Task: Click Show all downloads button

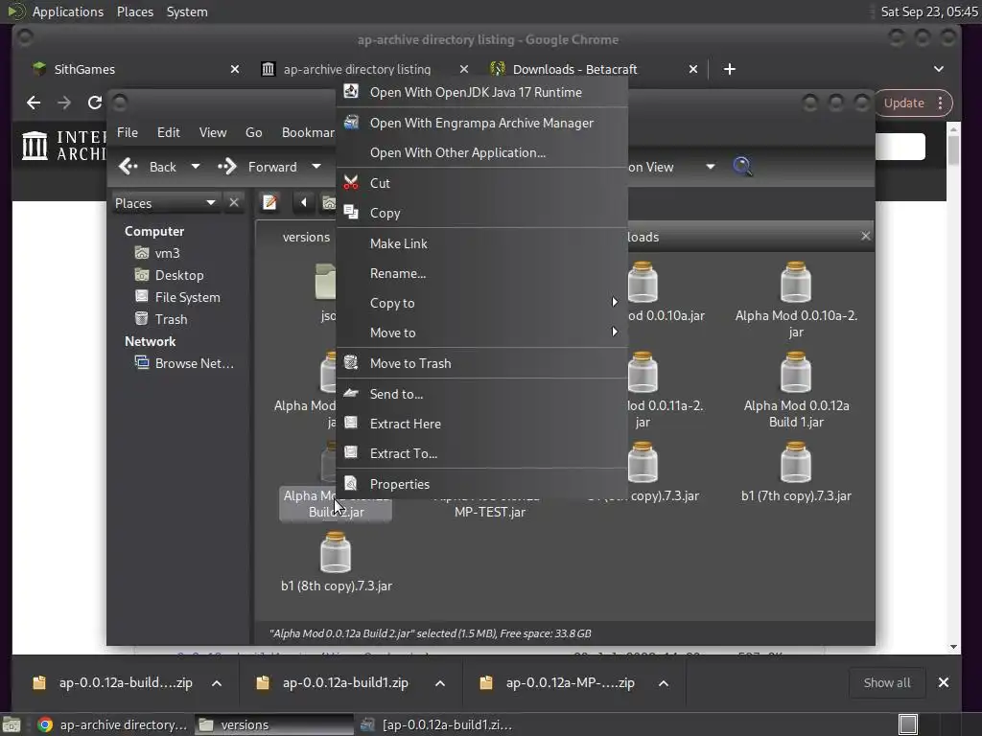Action: [887, 682]
